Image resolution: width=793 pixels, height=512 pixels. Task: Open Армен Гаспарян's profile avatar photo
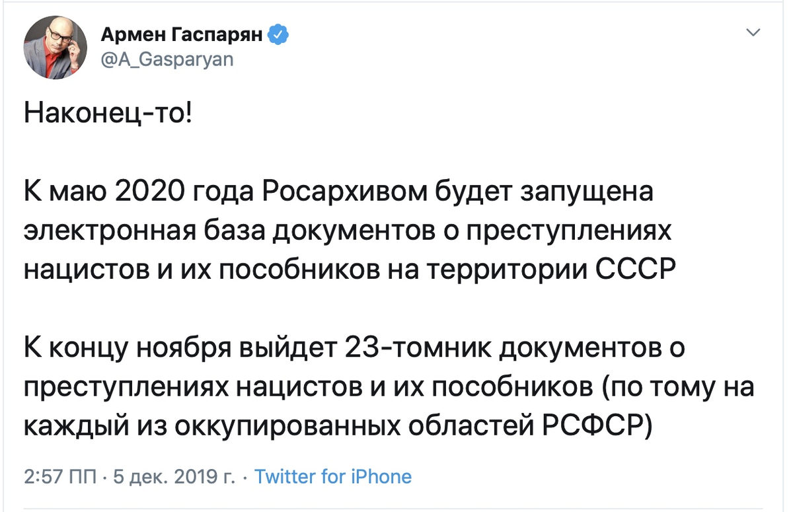point(56,48)
